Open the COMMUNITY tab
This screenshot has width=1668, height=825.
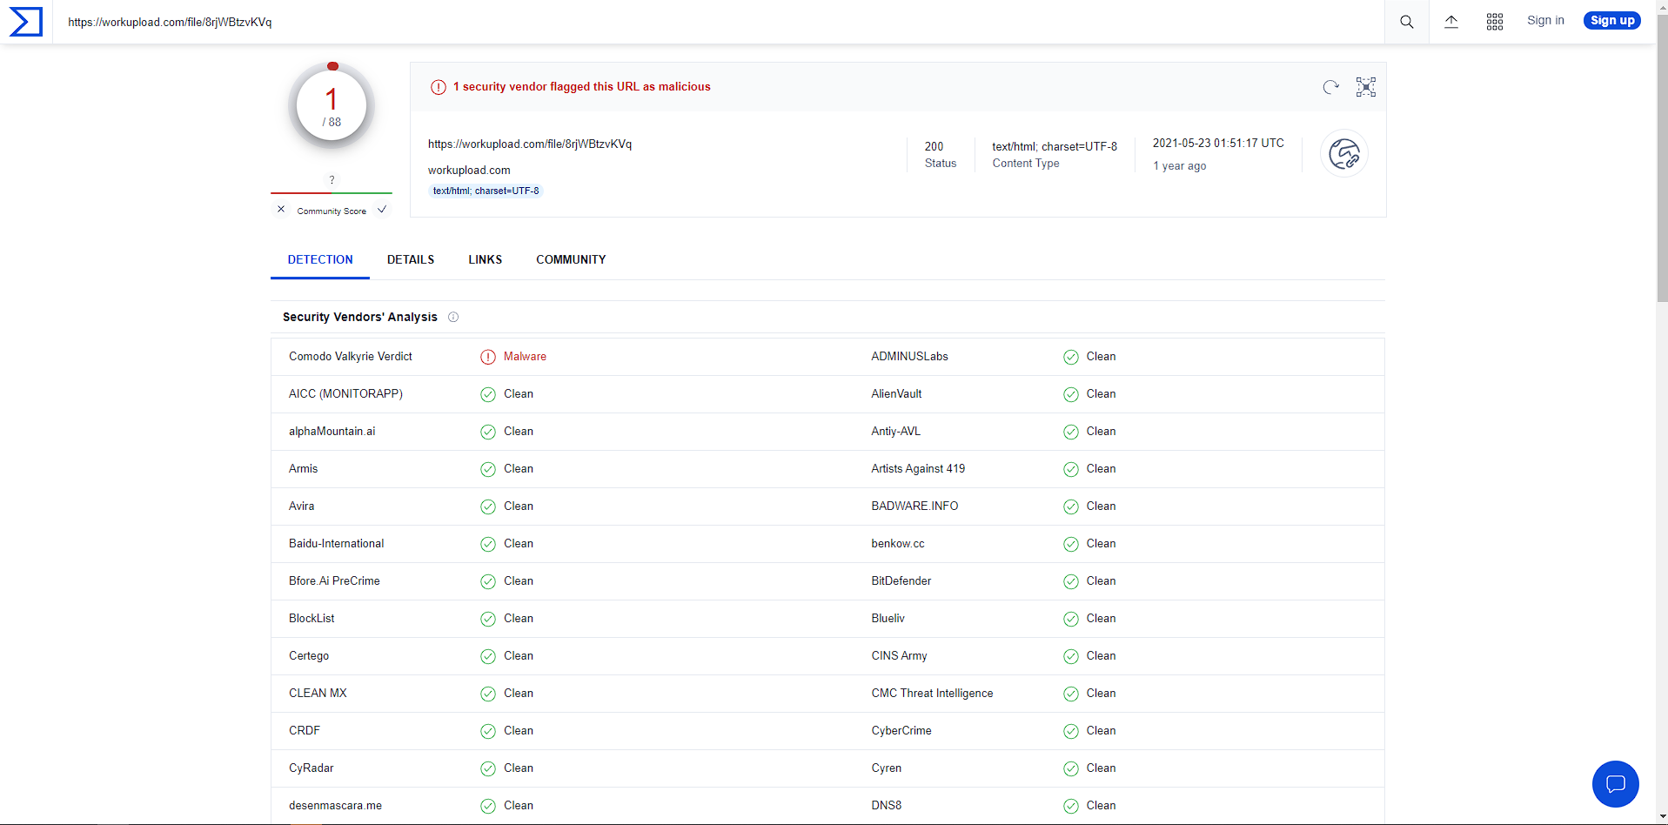tap(571, 259)
